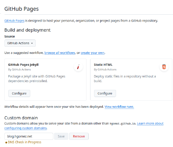
Task: Click the DNS Check in Progress status
Action: 25,142
